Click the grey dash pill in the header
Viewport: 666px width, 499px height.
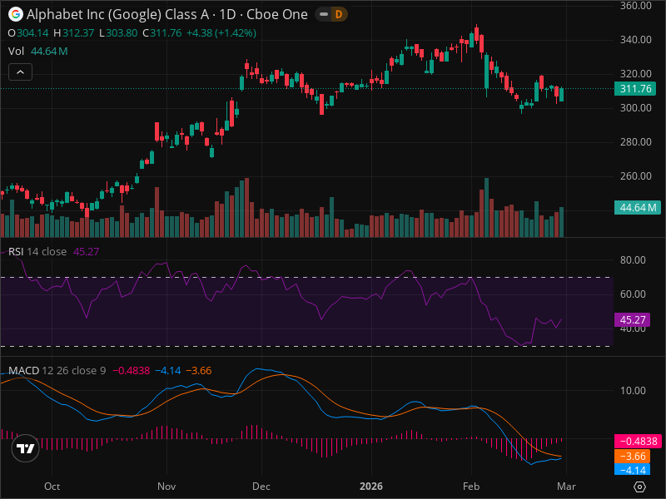click(324, 14)
